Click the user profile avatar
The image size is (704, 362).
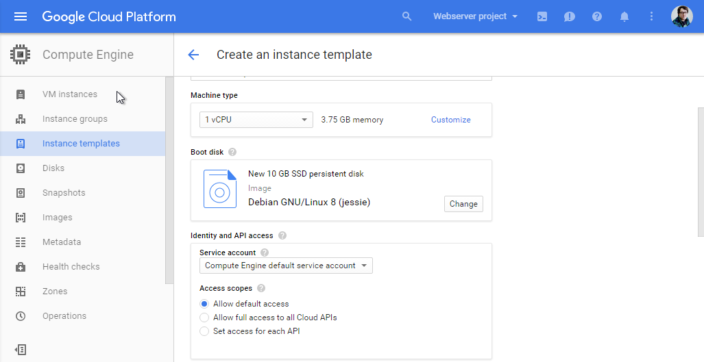coord(681,16)
